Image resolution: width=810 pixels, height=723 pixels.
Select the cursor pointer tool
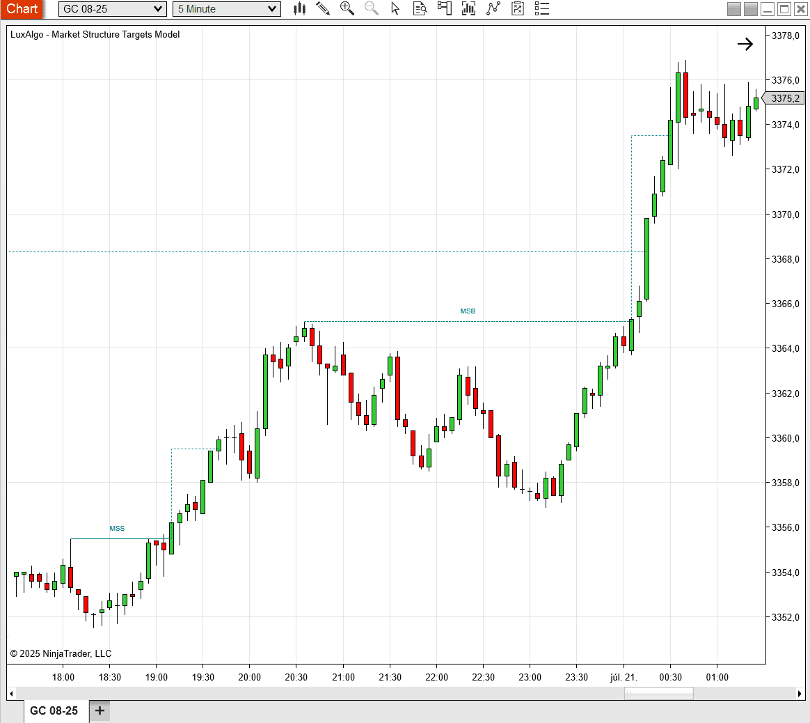(x=395, y=9)
